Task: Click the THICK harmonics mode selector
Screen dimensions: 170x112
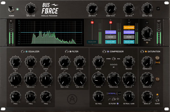Action: click(x=158, y=62)
